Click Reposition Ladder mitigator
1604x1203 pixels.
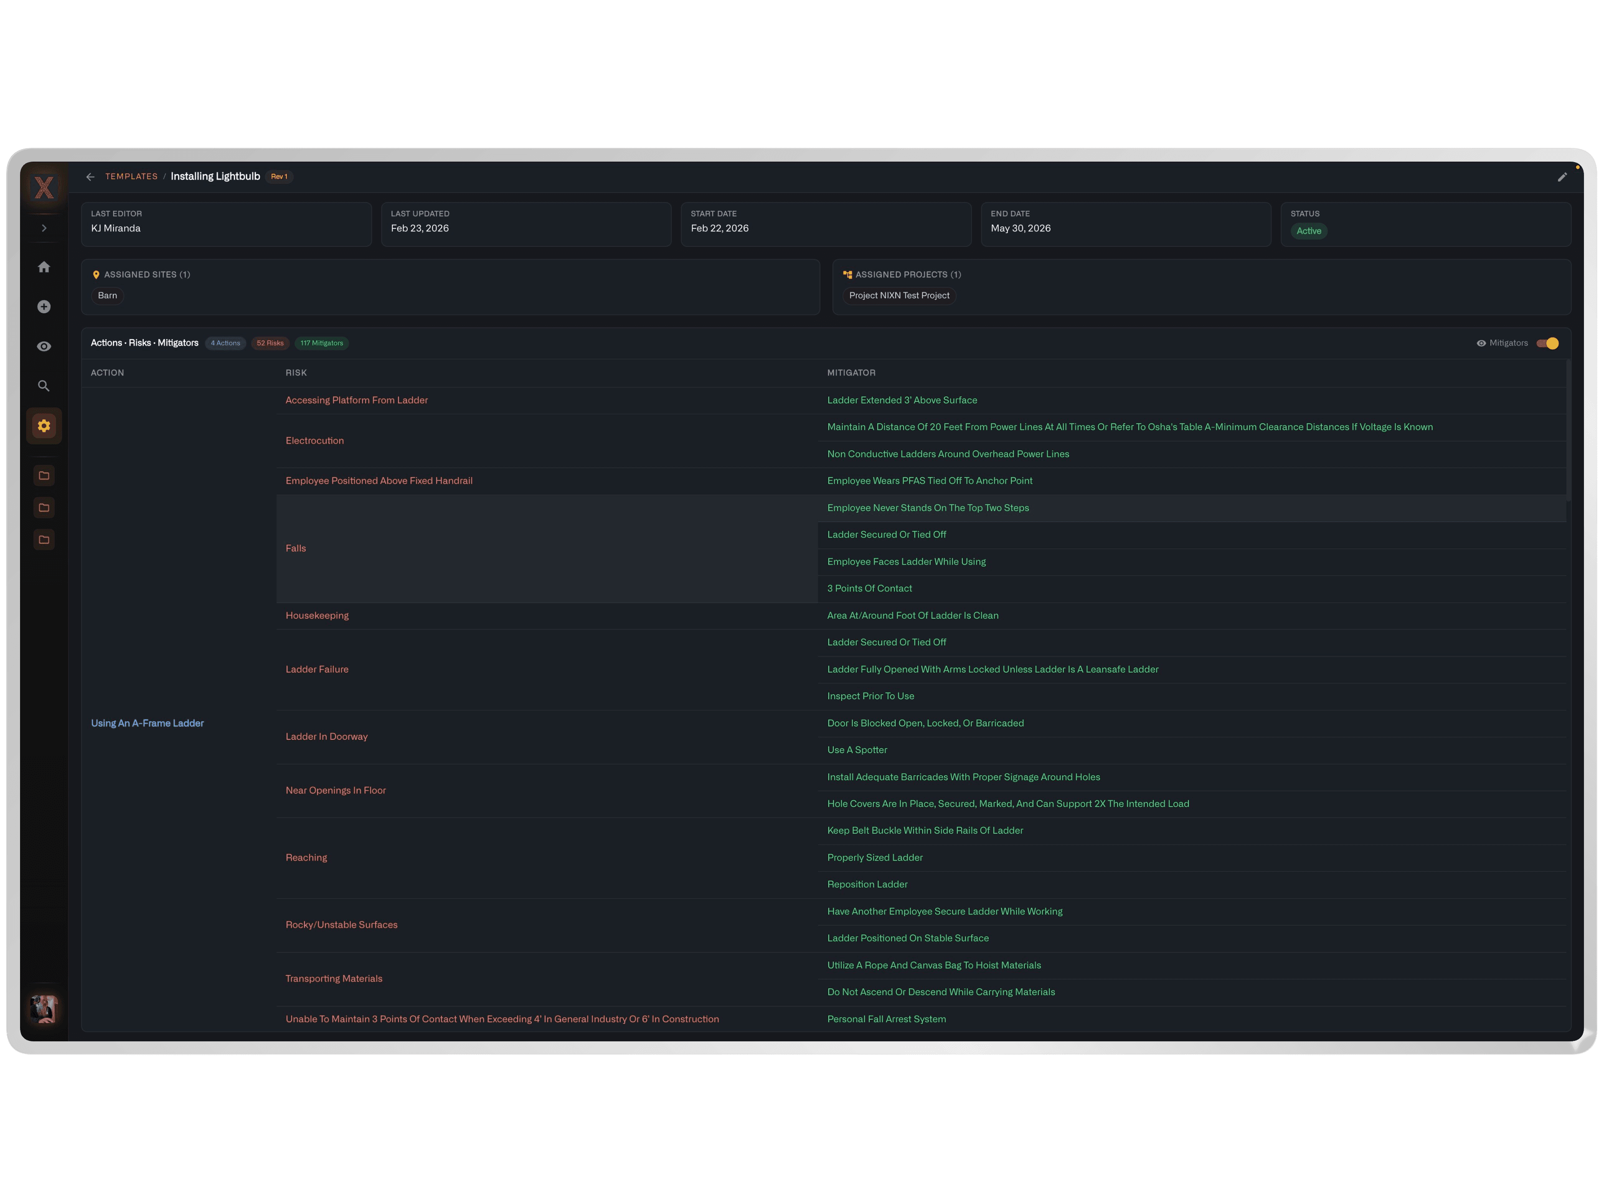(867, 884)
